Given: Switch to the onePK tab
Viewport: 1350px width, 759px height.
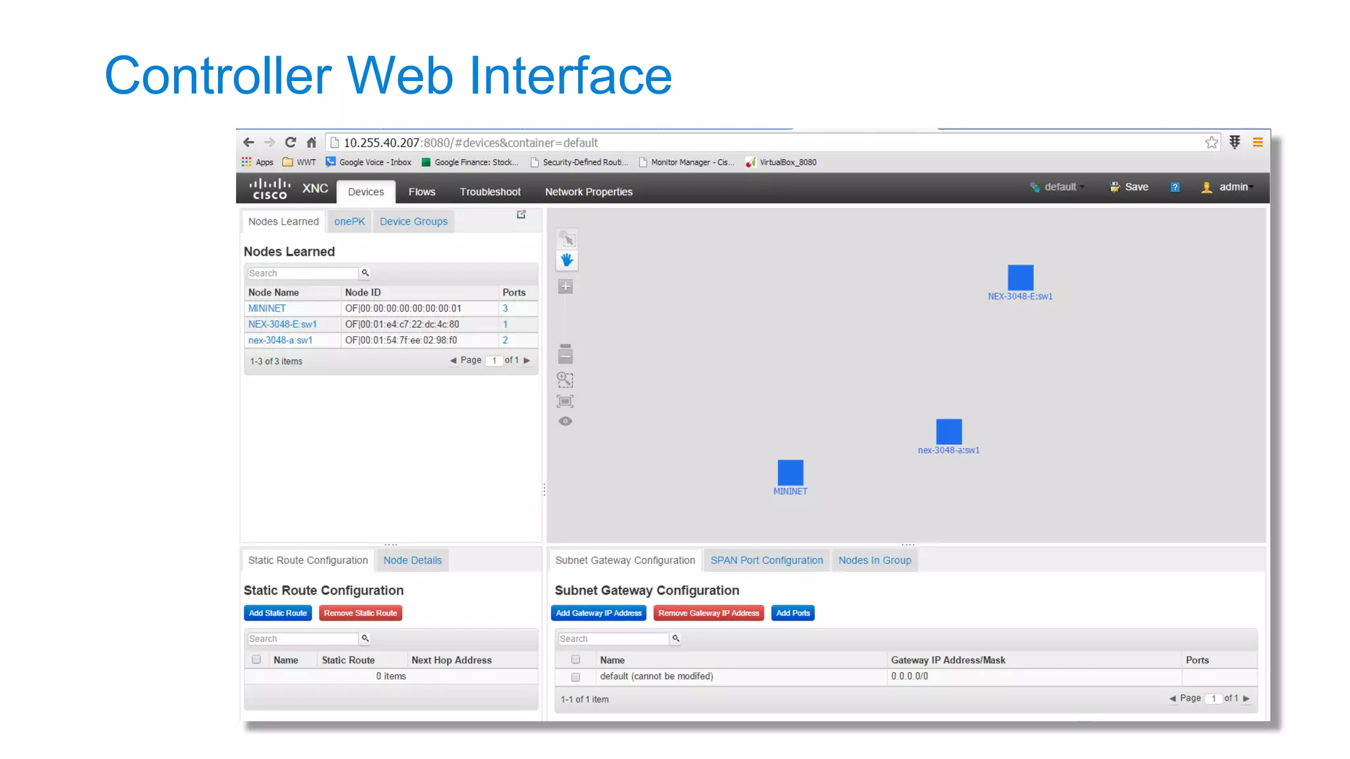Looking at the screenshot, I should pyautogui.click(x=349, y=221).
